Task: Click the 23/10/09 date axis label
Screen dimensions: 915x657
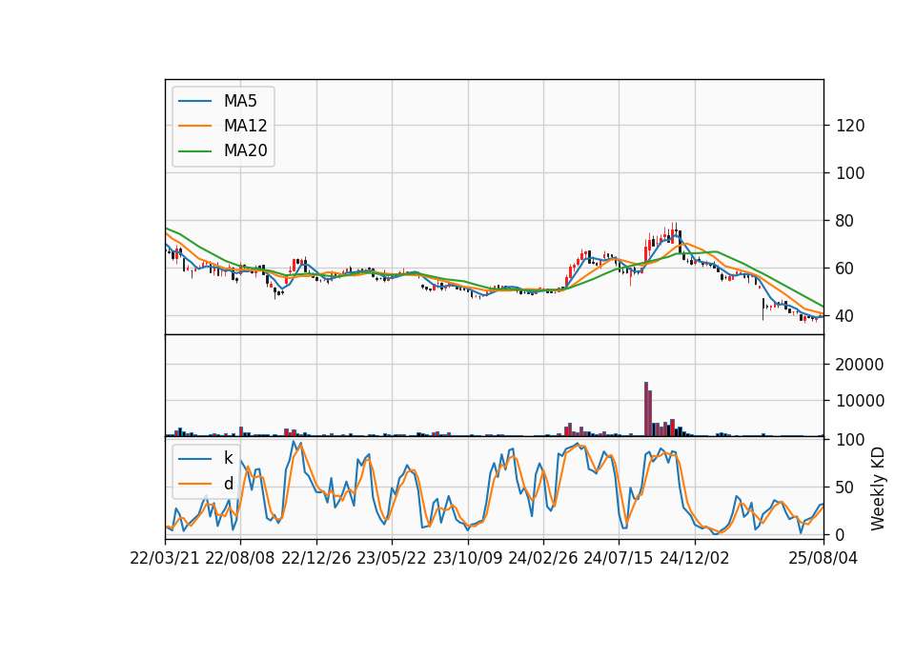Action: coord(467,559)
